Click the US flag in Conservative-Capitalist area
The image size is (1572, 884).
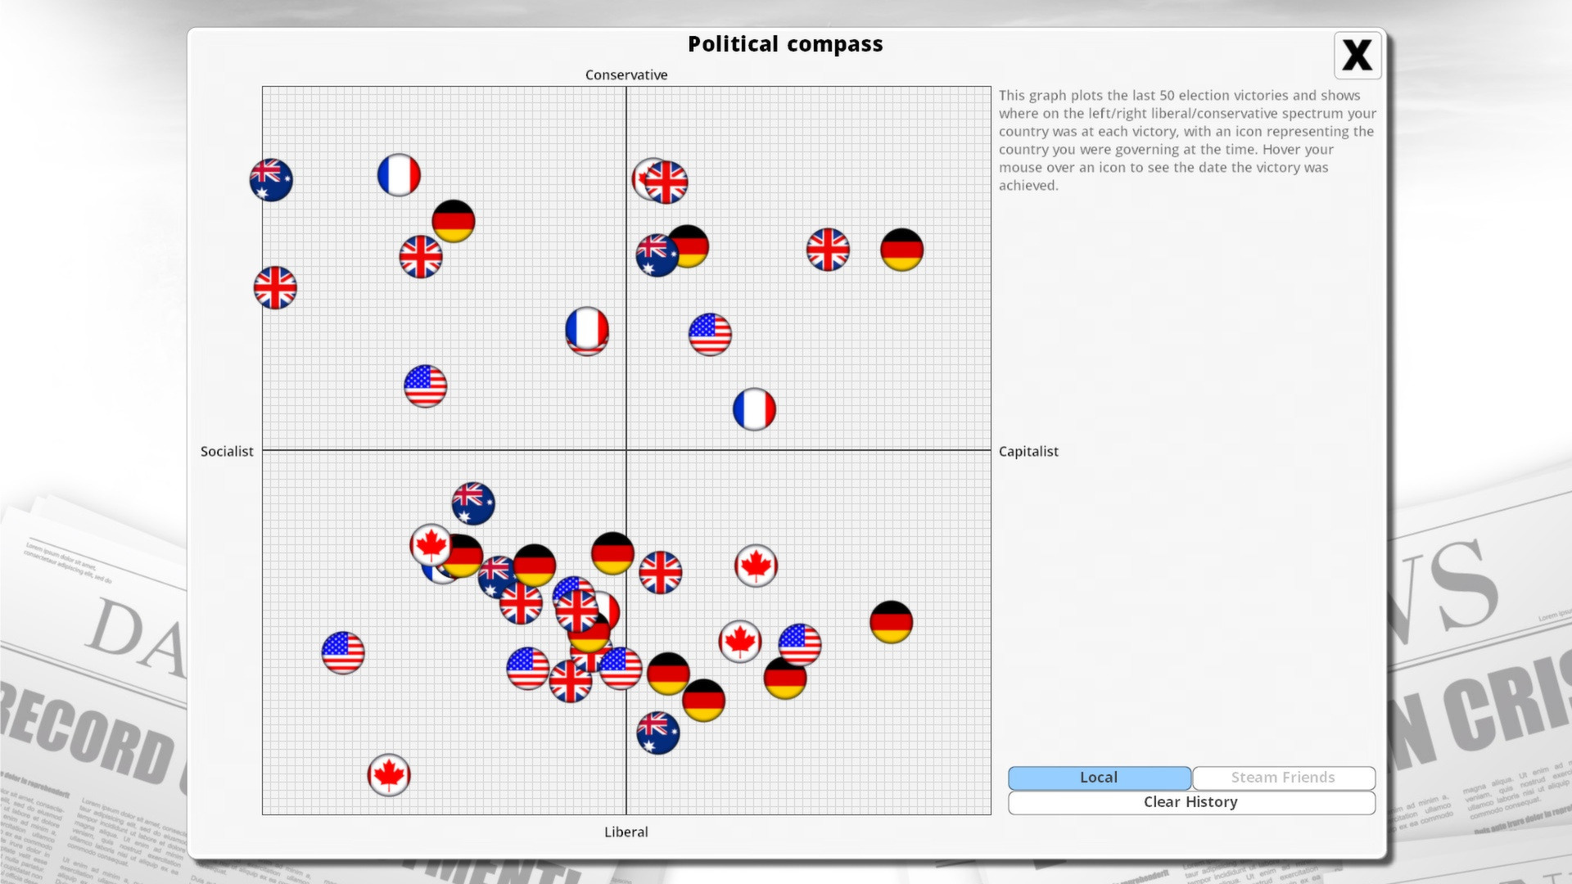709,333
